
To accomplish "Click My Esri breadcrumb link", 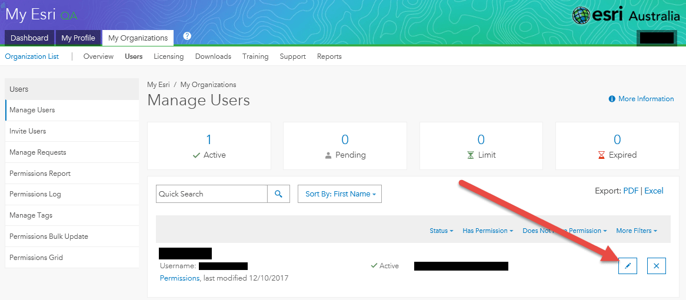I will (x=158, y=85).
